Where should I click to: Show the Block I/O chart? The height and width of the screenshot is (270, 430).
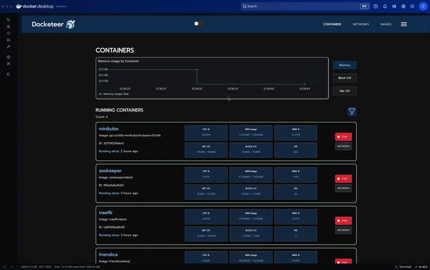coord(345,78)
